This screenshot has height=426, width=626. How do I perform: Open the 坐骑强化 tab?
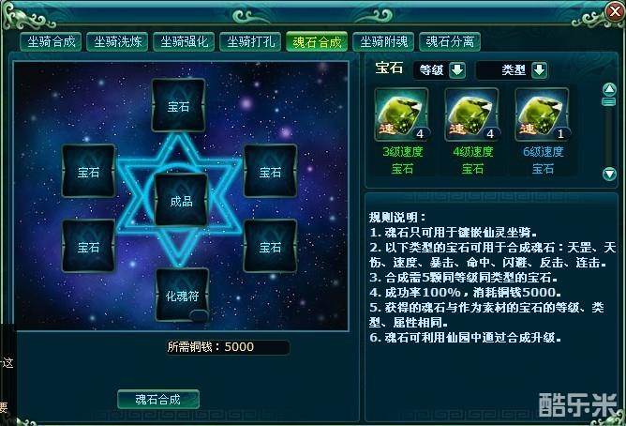pyautogui.click(x=184, y=41)
